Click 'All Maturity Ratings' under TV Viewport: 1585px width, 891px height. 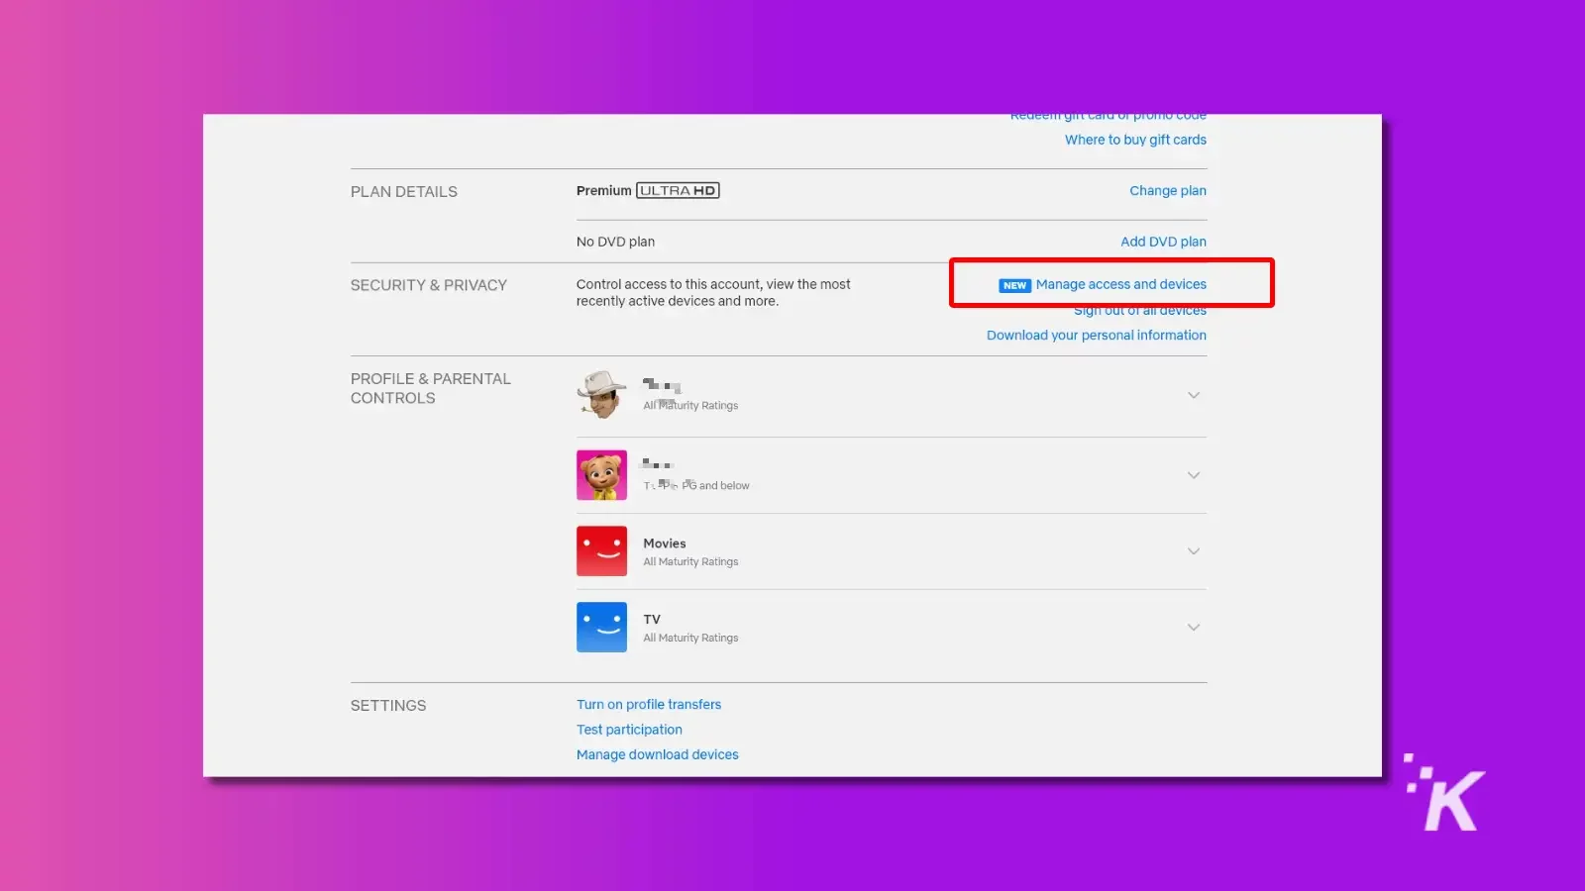690,639
